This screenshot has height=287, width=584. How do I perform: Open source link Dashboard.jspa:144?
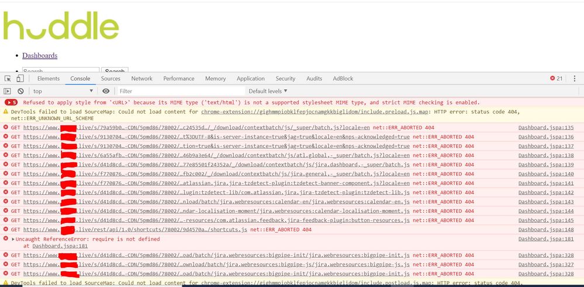click(546, 211)
